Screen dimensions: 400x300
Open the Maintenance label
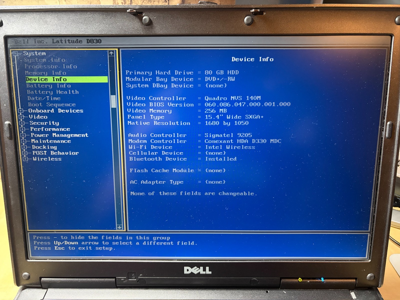click(x=51, y=141)
